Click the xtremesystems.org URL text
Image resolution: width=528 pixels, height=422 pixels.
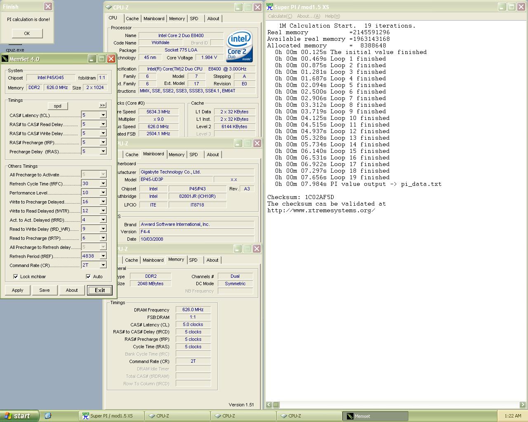(321, 210)
